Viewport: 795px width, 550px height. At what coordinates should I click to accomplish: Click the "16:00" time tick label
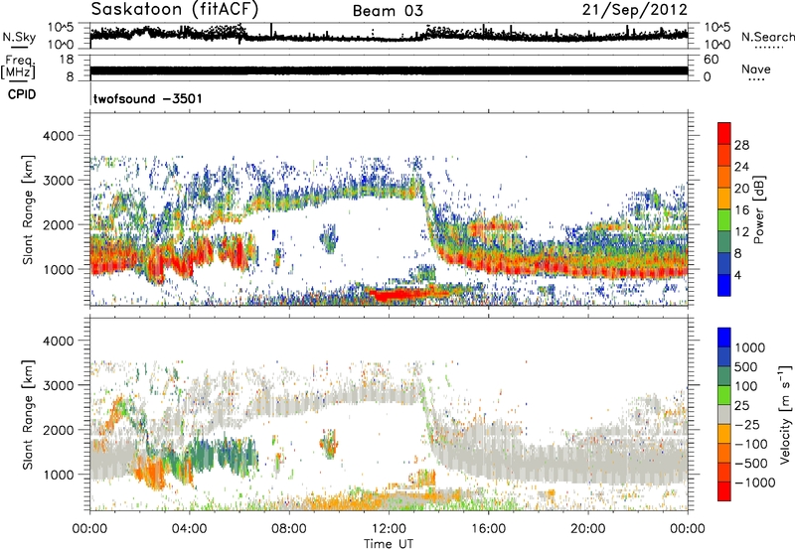488,529
